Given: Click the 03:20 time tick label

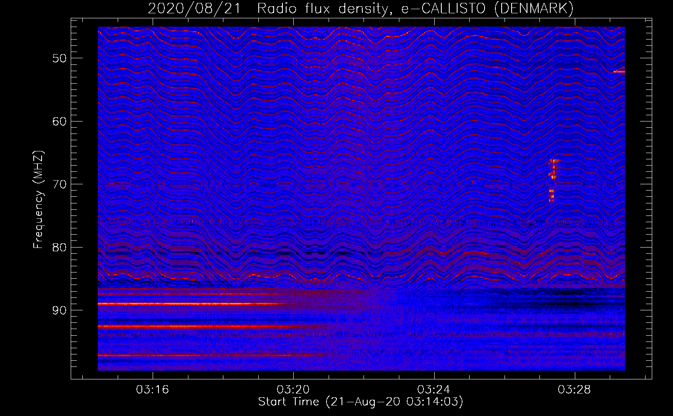Looking at the screenshot, I should click(x=293, y=390).
